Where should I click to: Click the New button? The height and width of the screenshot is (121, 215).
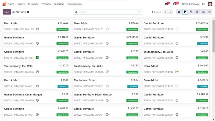pyautogui.click(x=7, y=12)
